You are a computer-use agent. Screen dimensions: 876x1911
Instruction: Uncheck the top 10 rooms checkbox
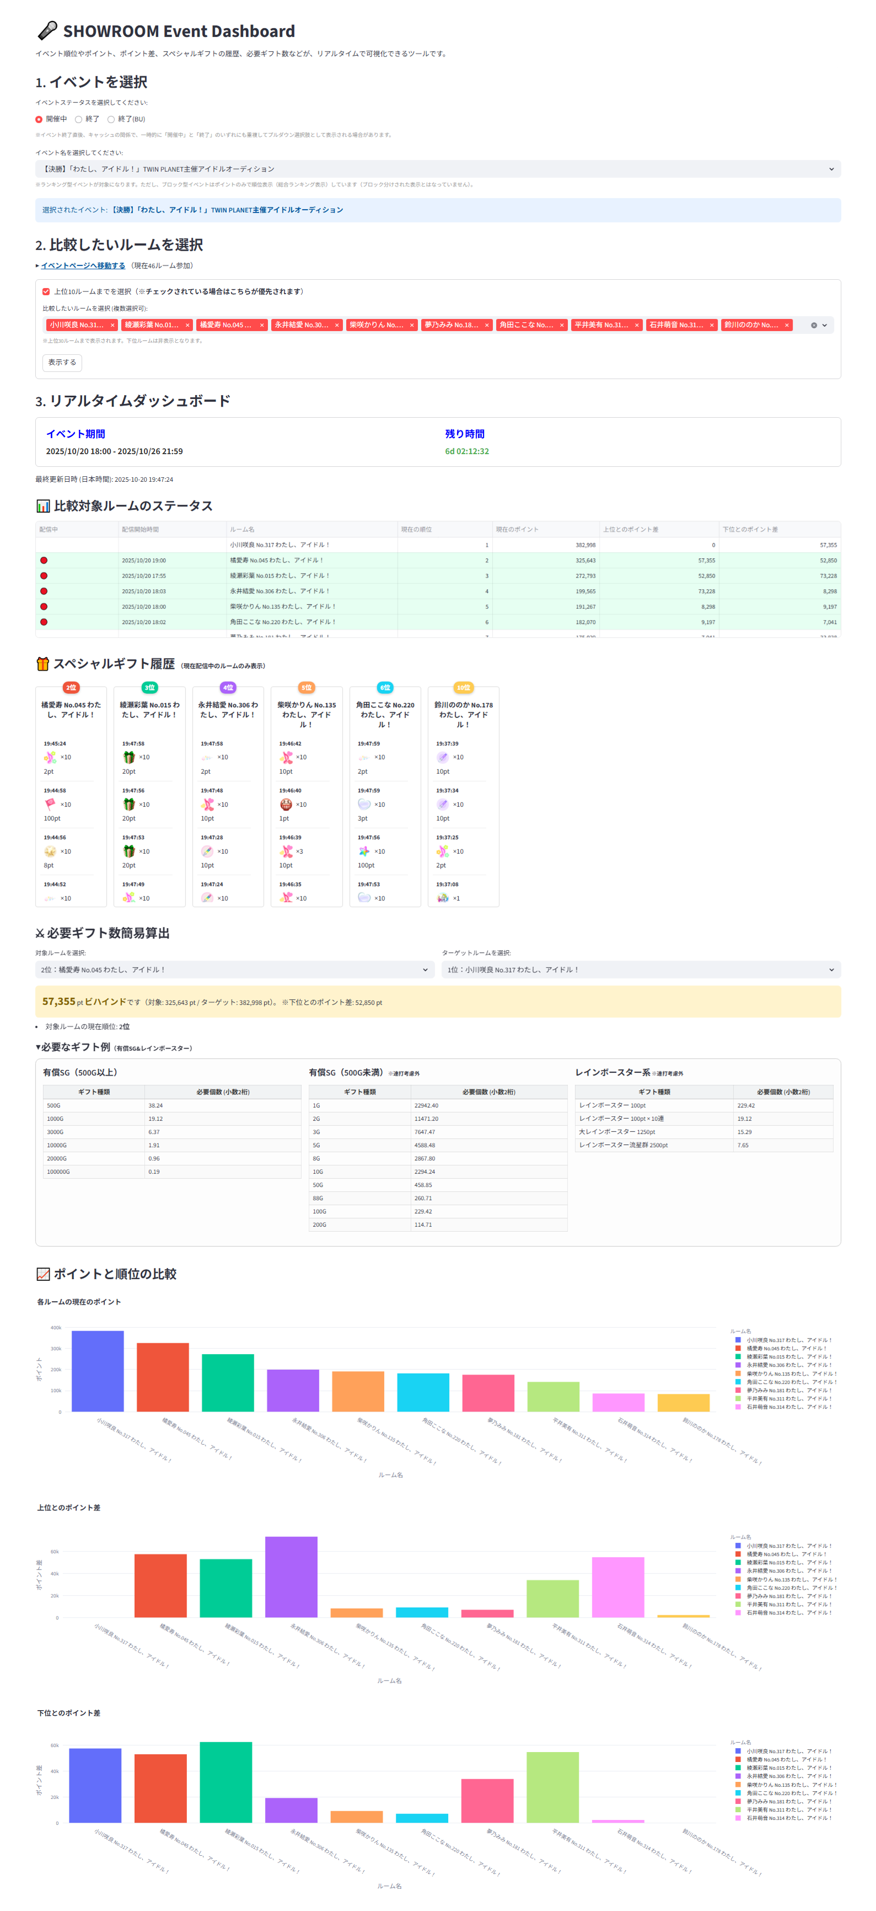[46, 291]
